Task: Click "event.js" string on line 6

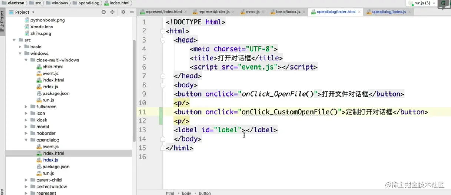Action: [258, 67]
